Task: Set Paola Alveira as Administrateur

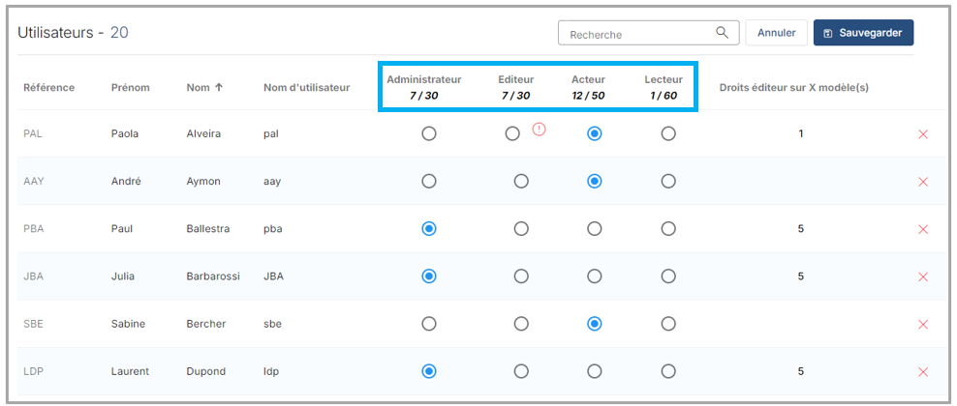Action: 429,134
